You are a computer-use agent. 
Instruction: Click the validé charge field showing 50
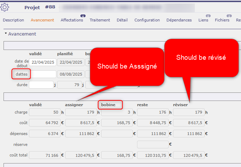point(45,112)
